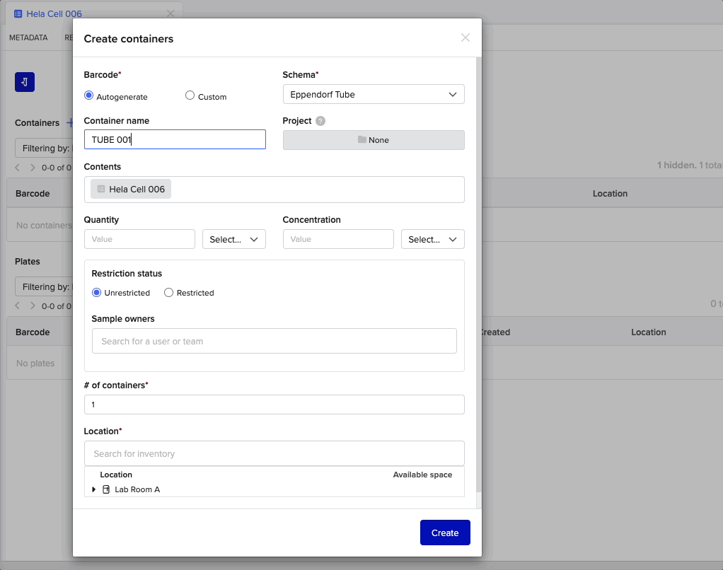Click the freezer icon beside Lab Room A

pyautogui.click(x=106, y=489)
